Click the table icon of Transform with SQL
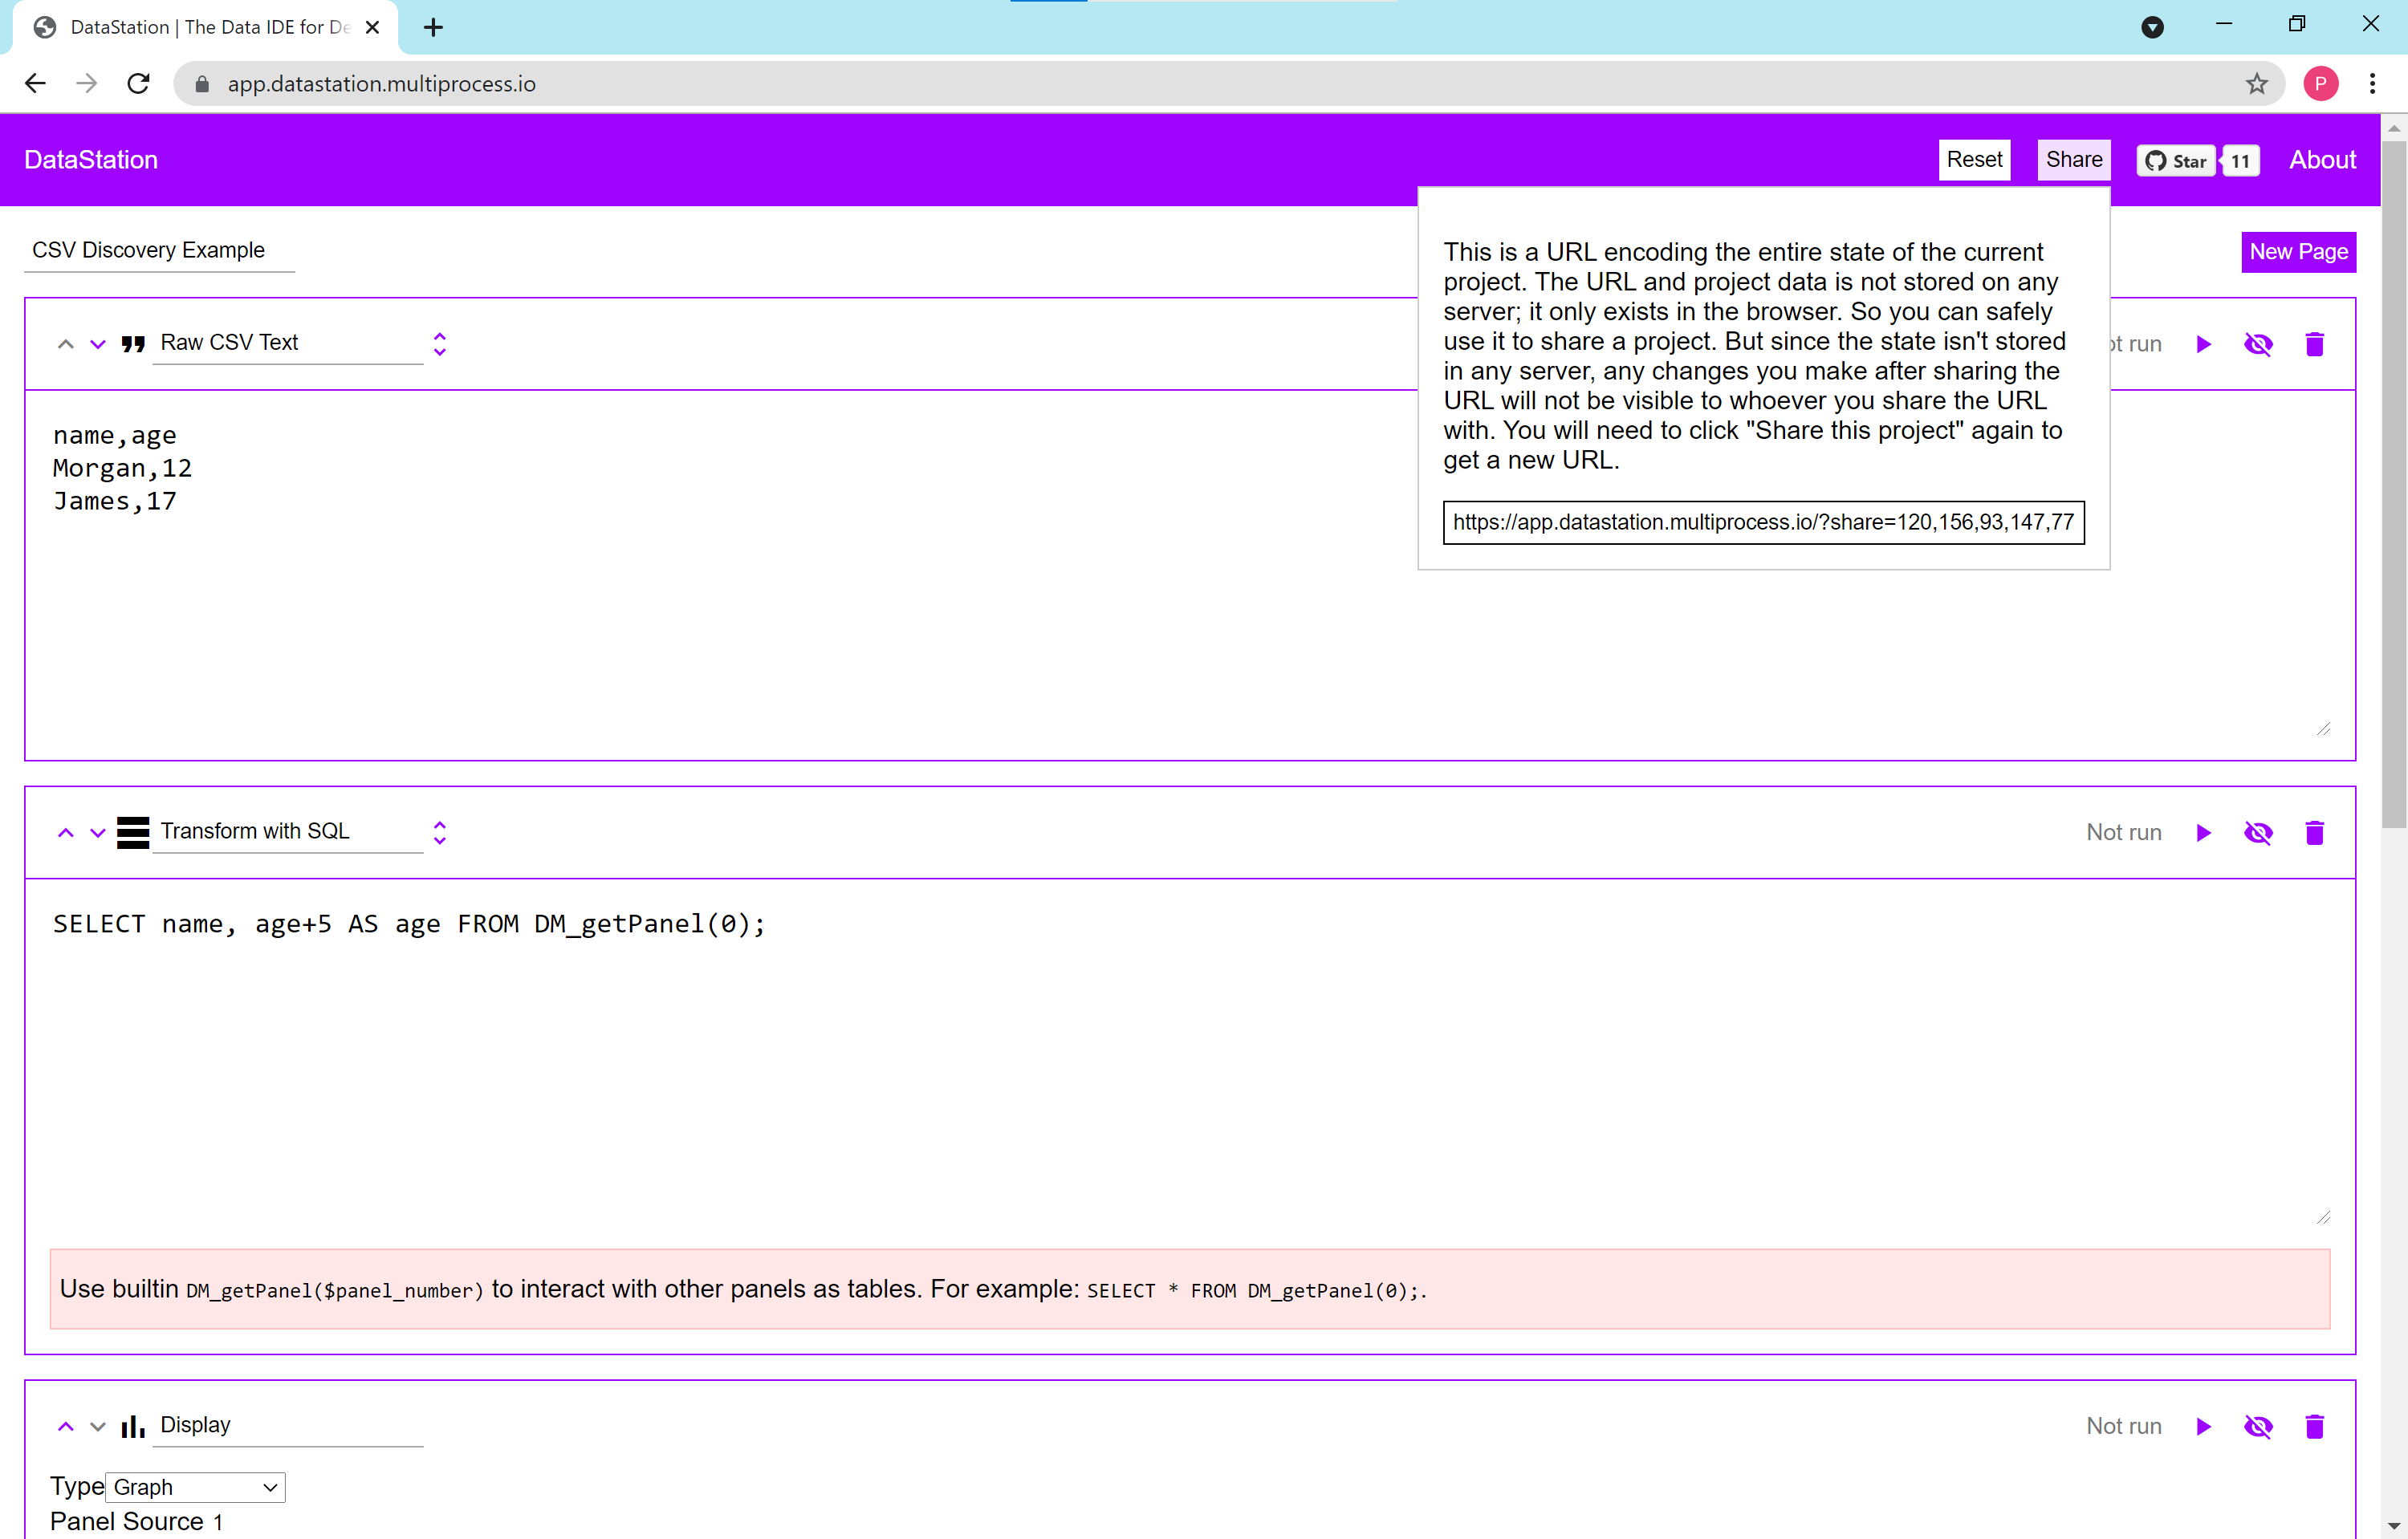 pos(133,832)
